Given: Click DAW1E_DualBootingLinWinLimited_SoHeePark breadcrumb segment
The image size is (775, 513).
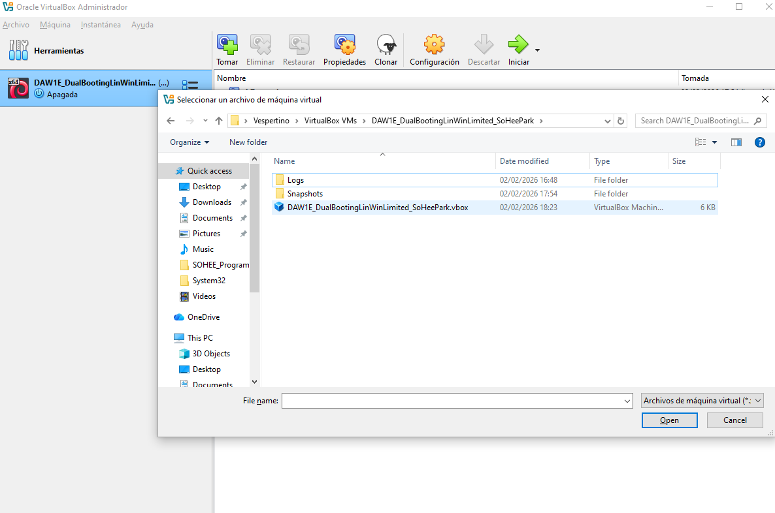Looking at the screenshot, I should pos(453,121).
